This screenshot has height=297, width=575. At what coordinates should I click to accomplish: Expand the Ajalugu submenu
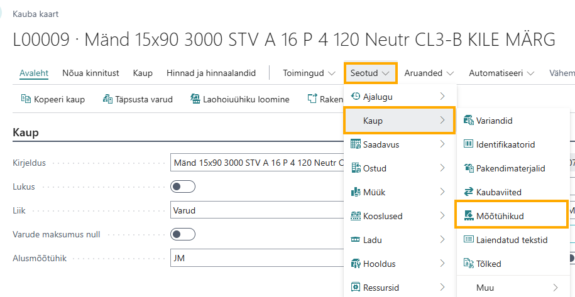click(x=398, y=97)
